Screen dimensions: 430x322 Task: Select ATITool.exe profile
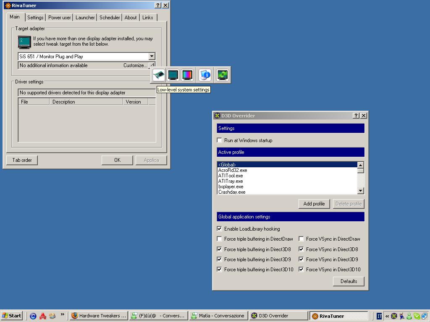pos(287,176)
